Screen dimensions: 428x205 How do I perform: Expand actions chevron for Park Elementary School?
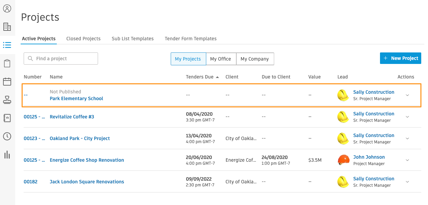tap(407, 95)
